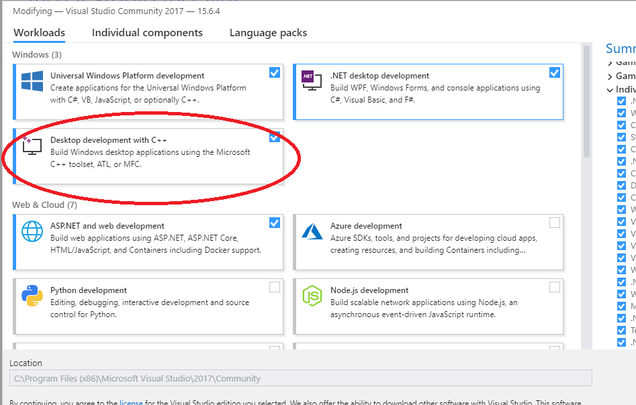Uncheck summary component labeled 'M'
The image size is (636, 405).
(x=621, y=306)
